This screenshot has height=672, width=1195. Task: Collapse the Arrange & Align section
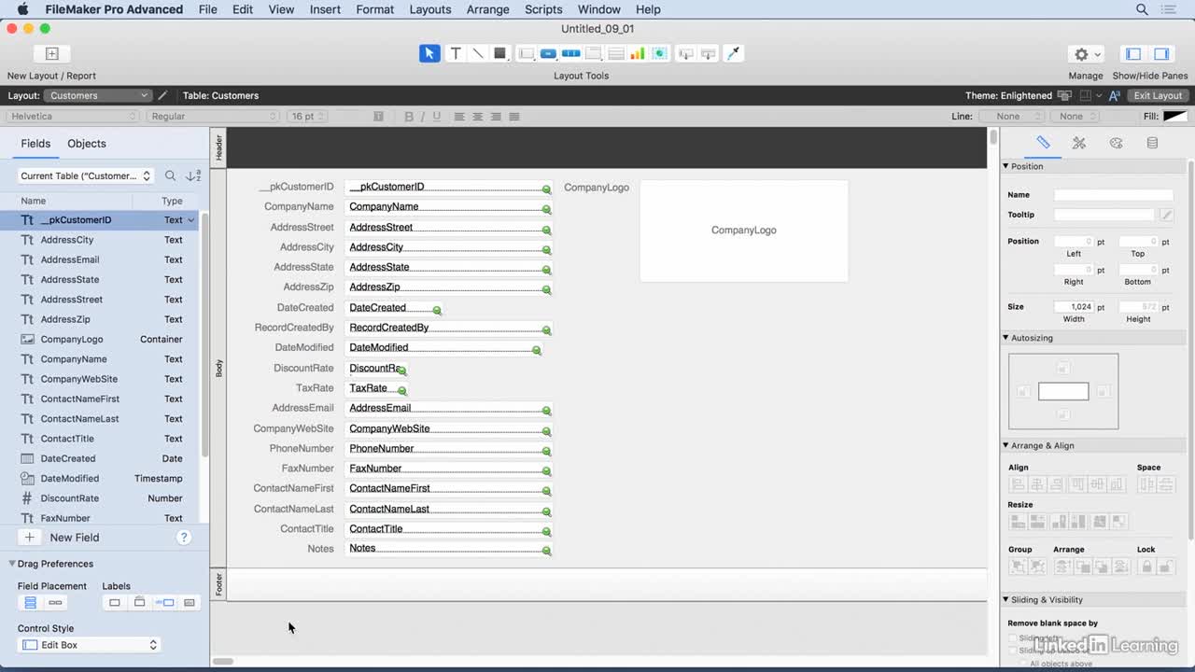[1006, 445]
